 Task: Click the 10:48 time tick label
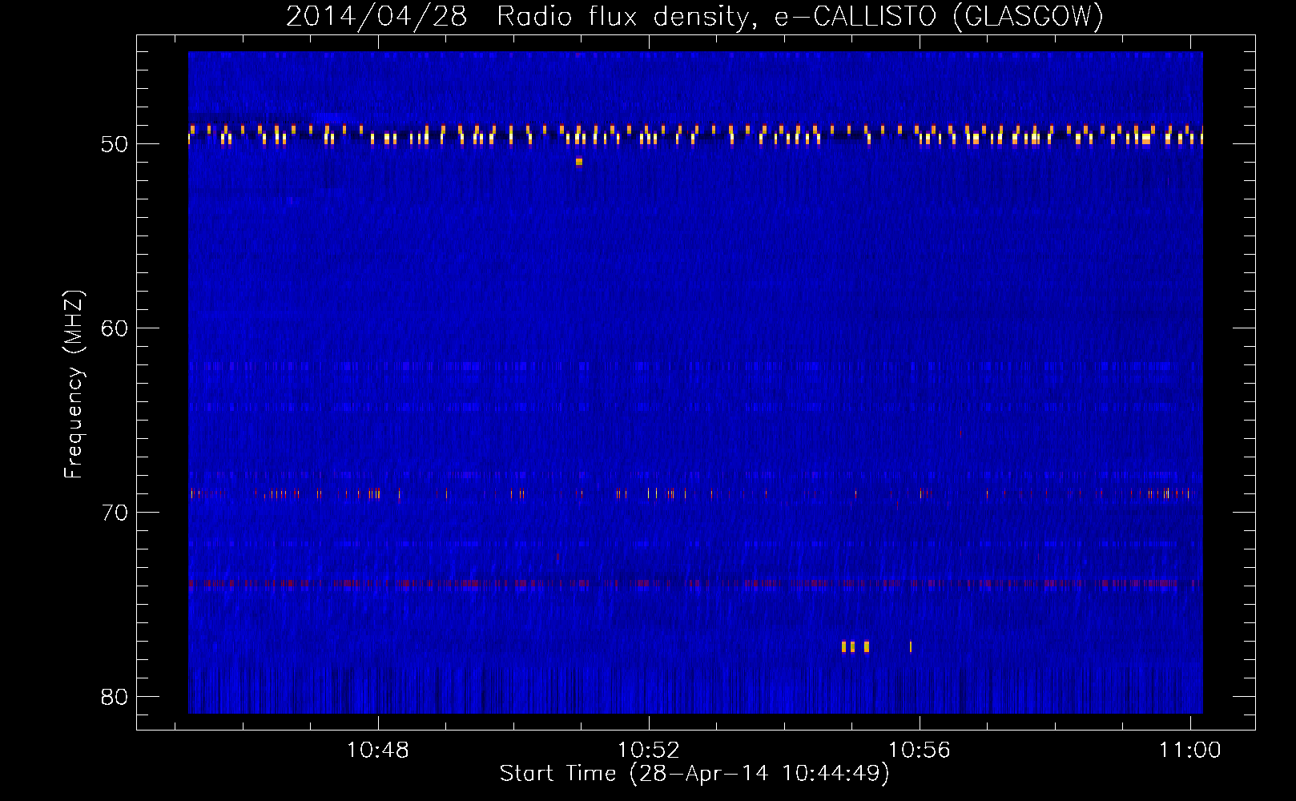pos(377,750)
